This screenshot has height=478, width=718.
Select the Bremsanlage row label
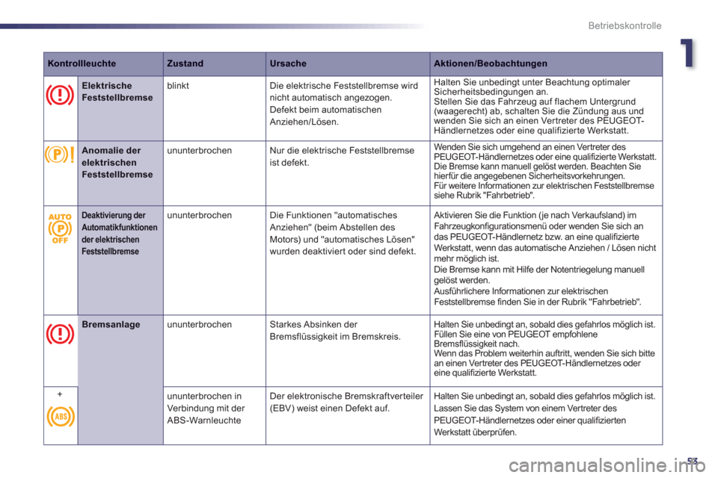click(111, 324)
